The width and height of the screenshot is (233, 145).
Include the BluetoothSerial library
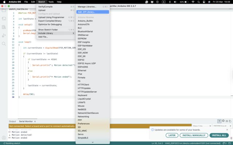tap(92, 32)
